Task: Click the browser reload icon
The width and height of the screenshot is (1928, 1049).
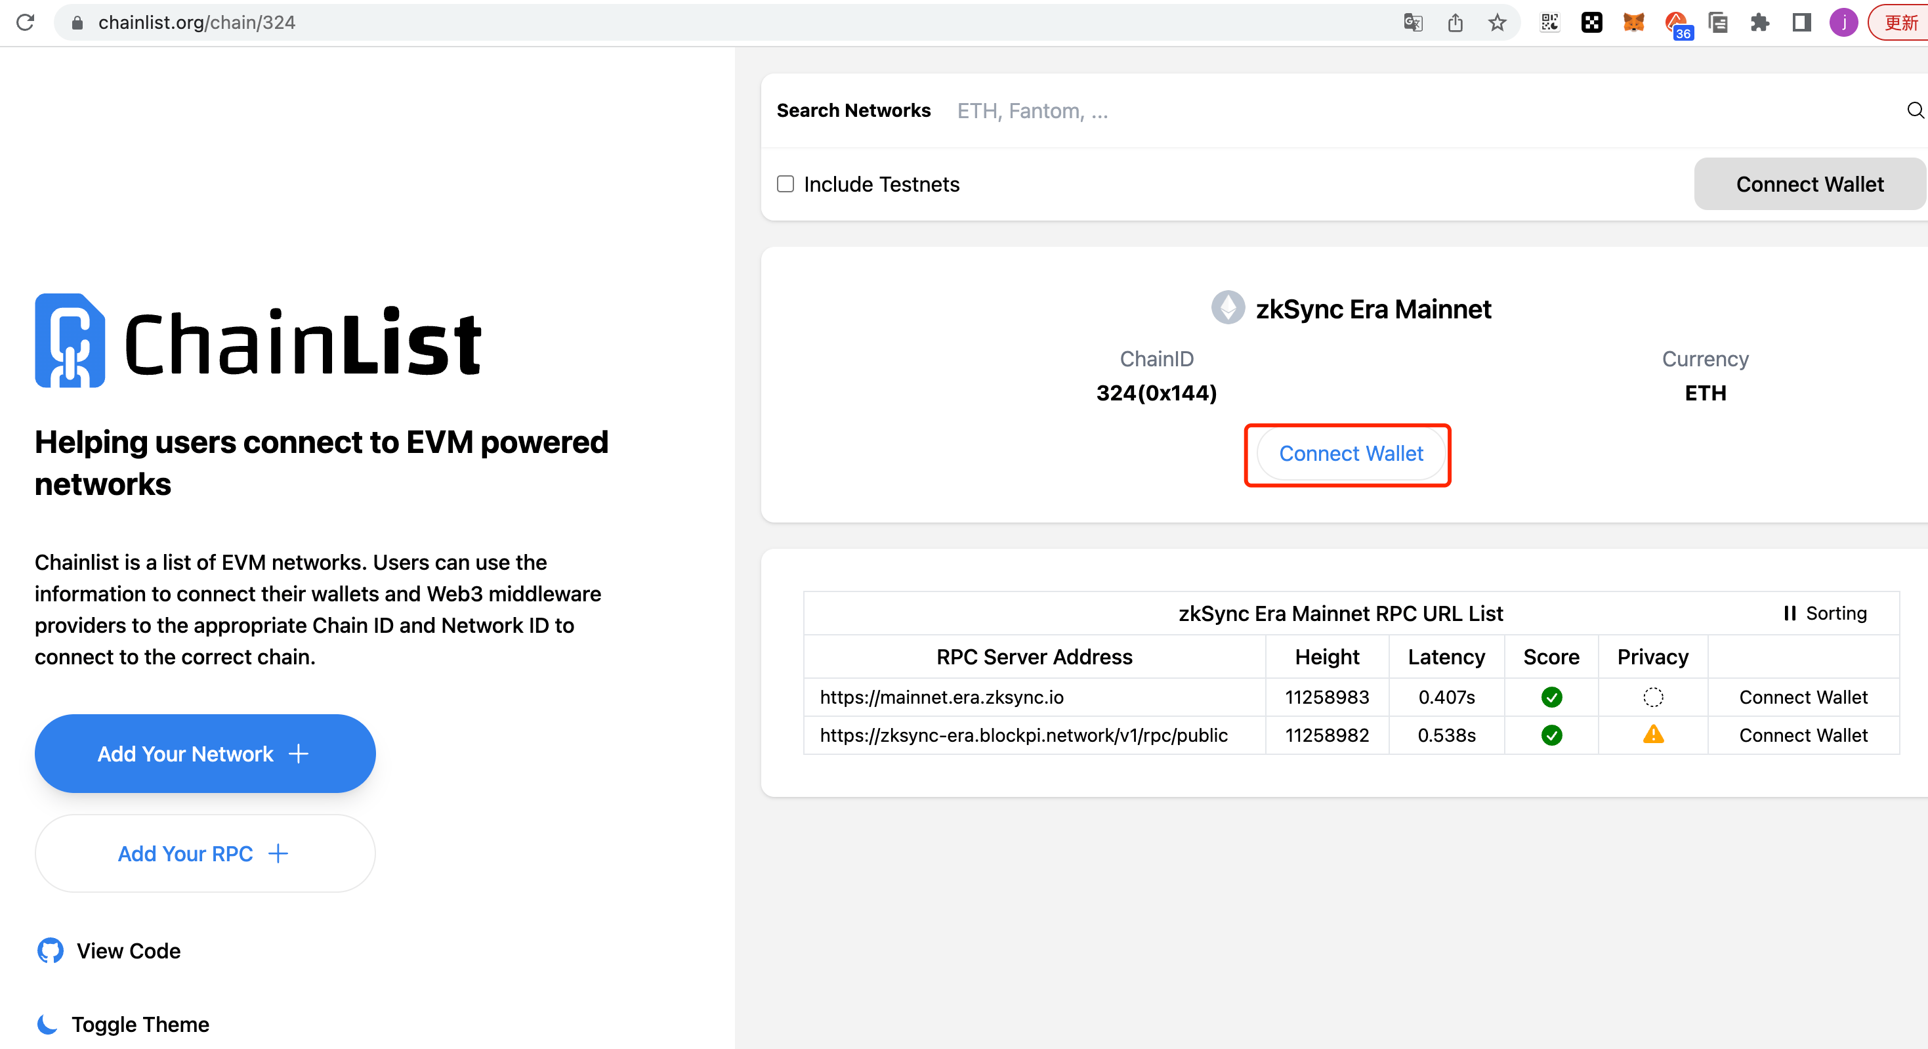Action: (26, 22)
